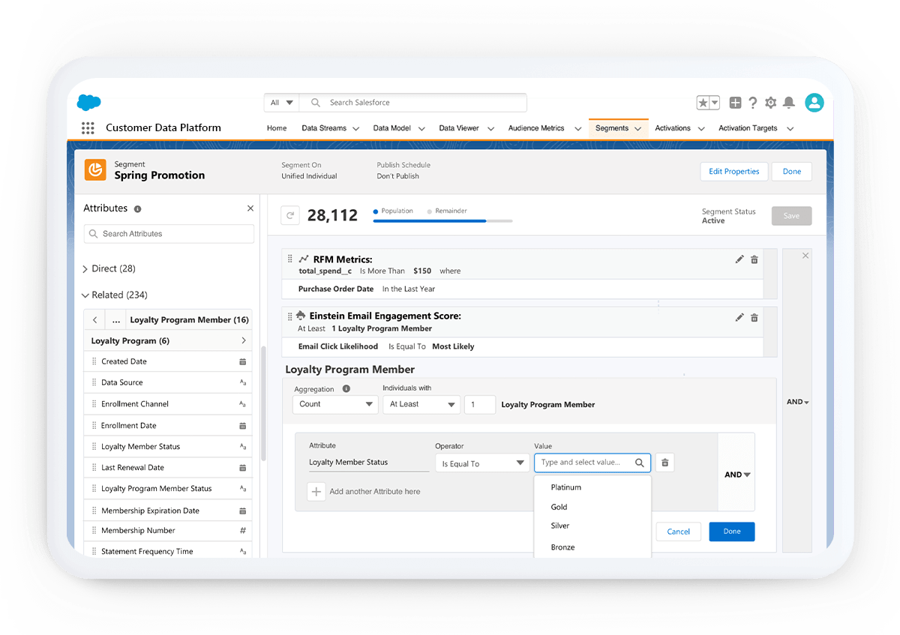
Task: Click the Search Attributes field
Action: (x=169, y=234)
